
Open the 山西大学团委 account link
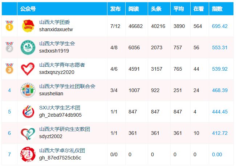pyautogui.click(x=54, y=22)
